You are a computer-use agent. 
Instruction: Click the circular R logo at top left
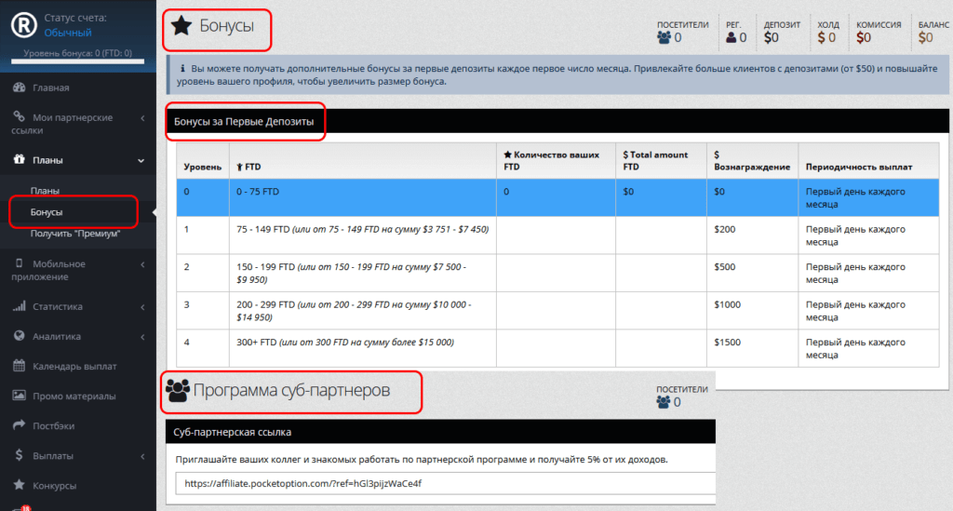(x=23, y=26)
